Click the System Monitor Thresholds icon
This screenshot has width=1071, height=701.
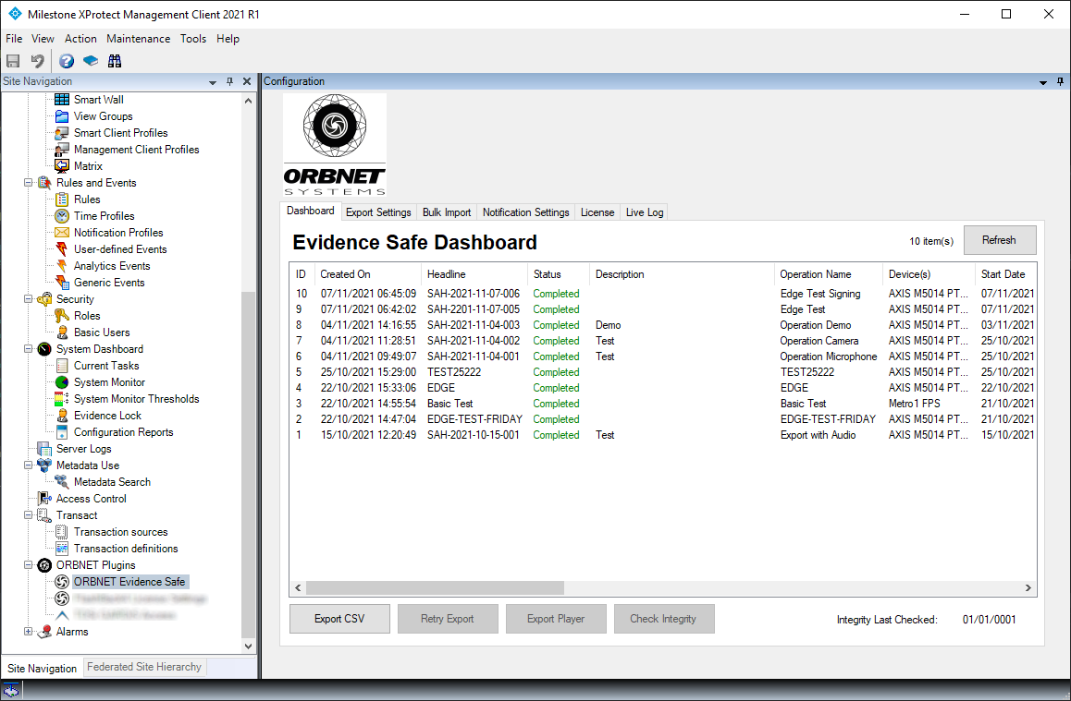pyautogui.click(x=62, y=399)
